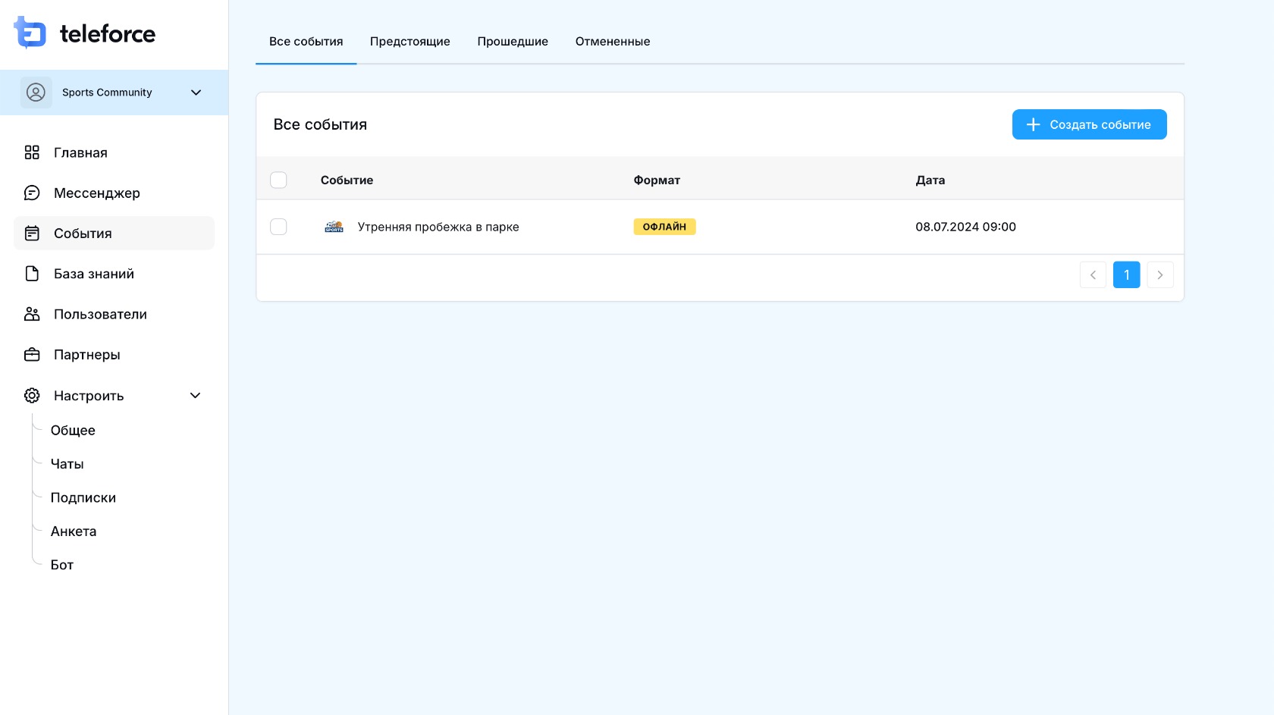Viewport: 1274px width, 715px height.
Task: Click the Создать событие button
Action: pyautogui.click(x=1089, y=124)
